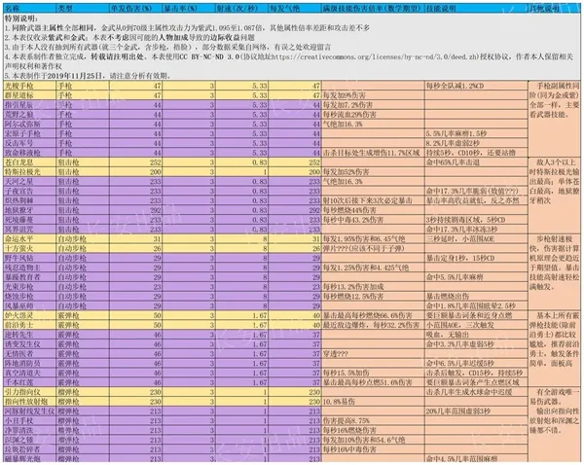
Task: Select the 千本红莲 name cell
Action: click(x=29, y=382)
